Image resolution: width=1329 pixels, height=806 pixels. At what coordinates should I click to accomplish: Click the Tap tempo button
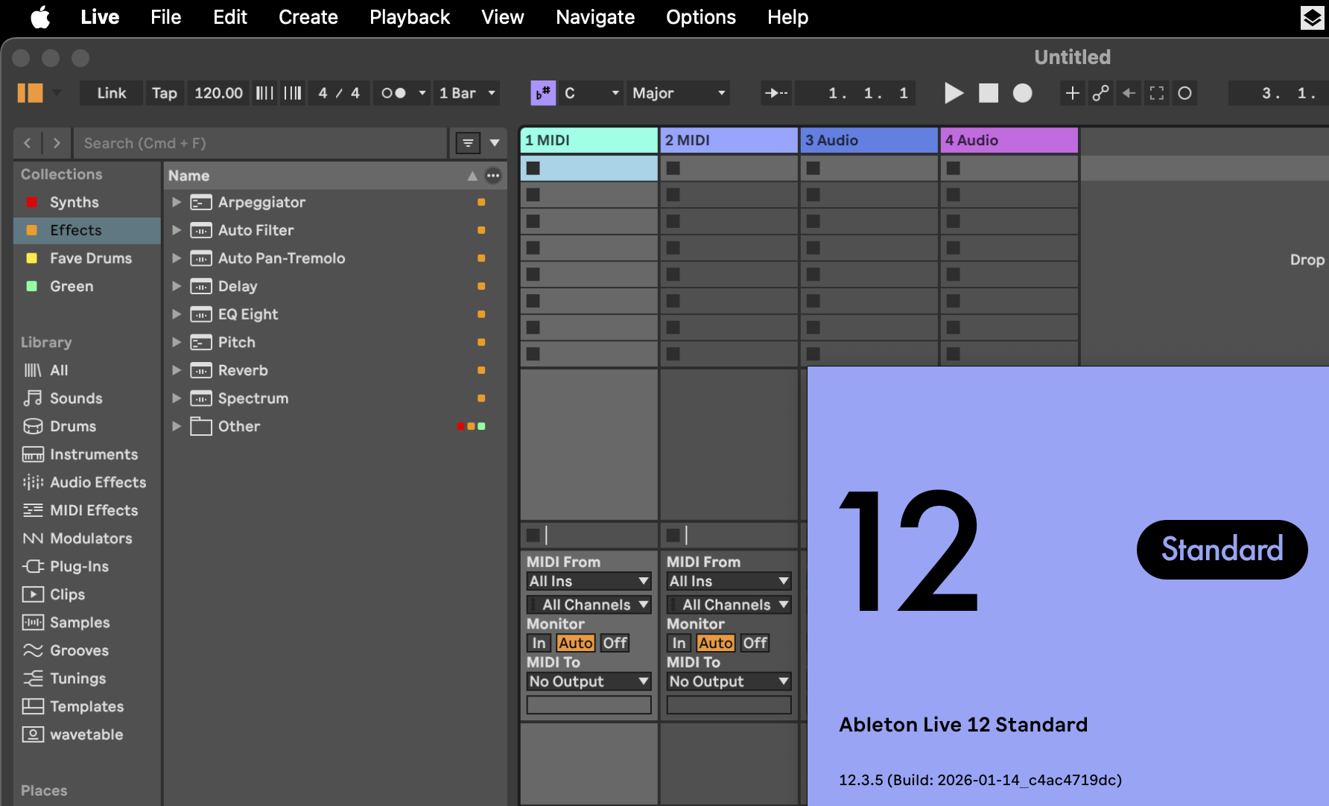click(x=164, y=93)
